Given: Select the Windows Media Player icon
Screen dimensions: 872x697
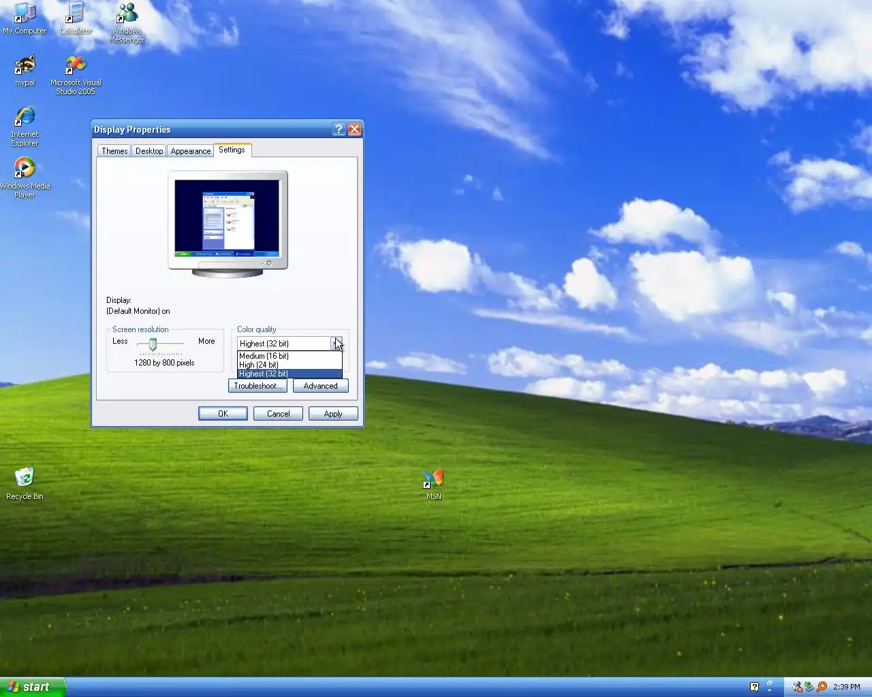Looking at the screenshot, I should pos(25,178).
